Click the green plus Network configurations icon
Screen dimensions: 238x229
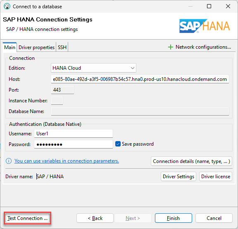(171, 47)
